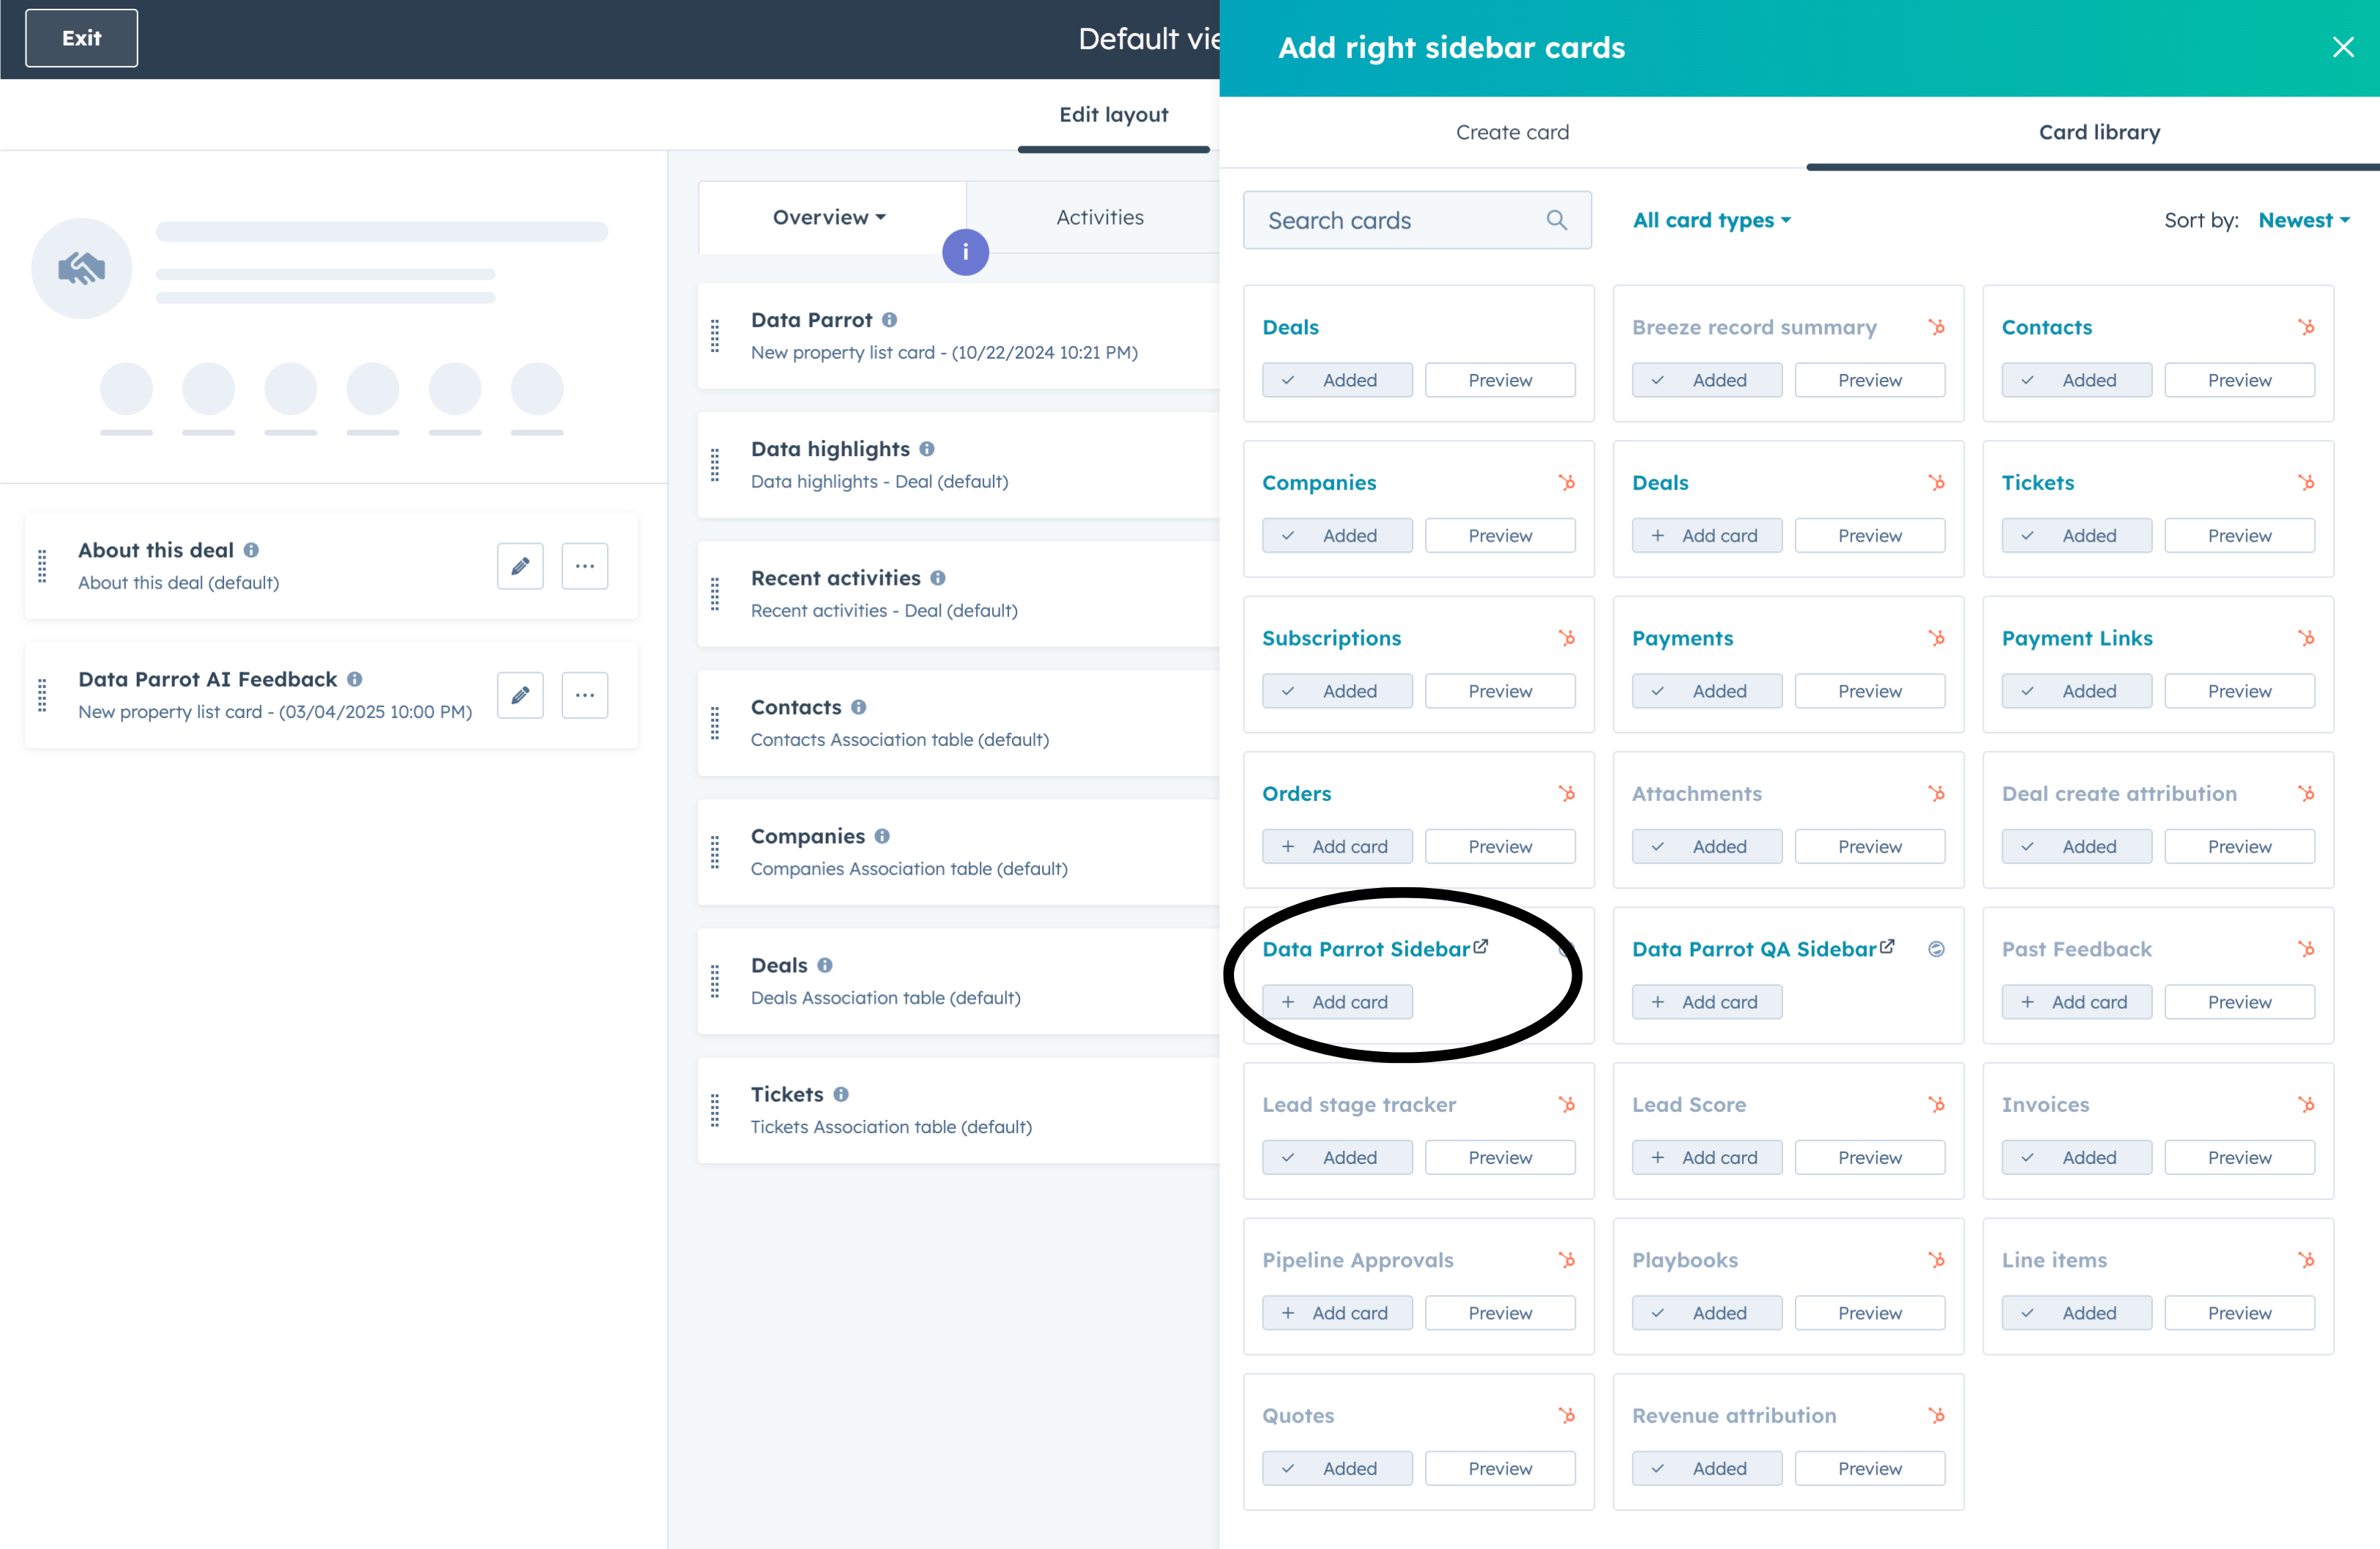2380x1549 pixels.
Task: Toggle the Added check on Breeze record summary
Action: (x=1706, y=380)
